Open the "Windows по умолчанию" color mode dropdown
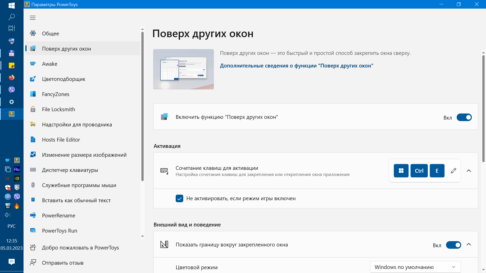This screenshot has height=273, width=486. coord(415,267)
